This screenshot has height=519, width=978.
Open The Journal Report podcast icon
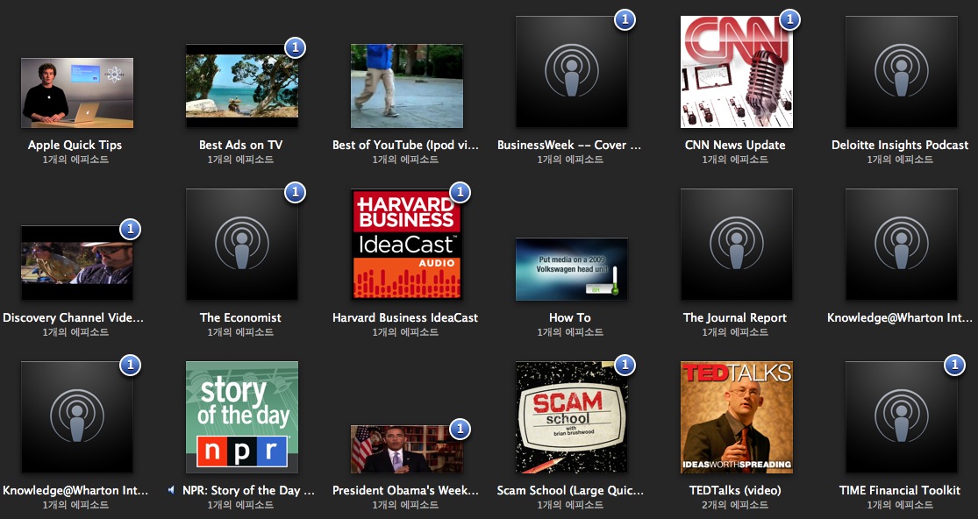736,245
